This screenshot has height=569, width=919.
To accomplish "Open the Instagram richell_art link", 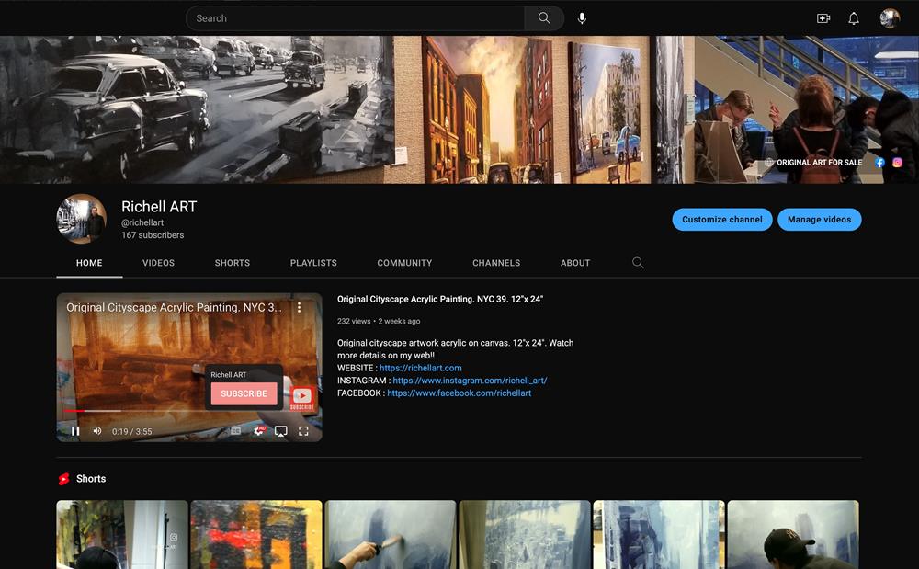I will click(470, 381).
